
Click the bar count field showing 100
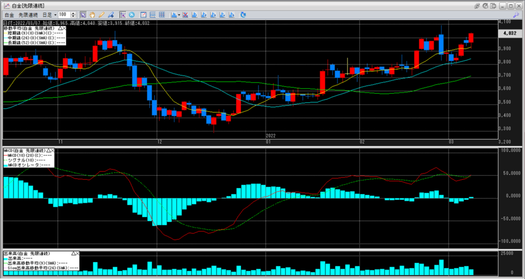[x=65, y=15]
